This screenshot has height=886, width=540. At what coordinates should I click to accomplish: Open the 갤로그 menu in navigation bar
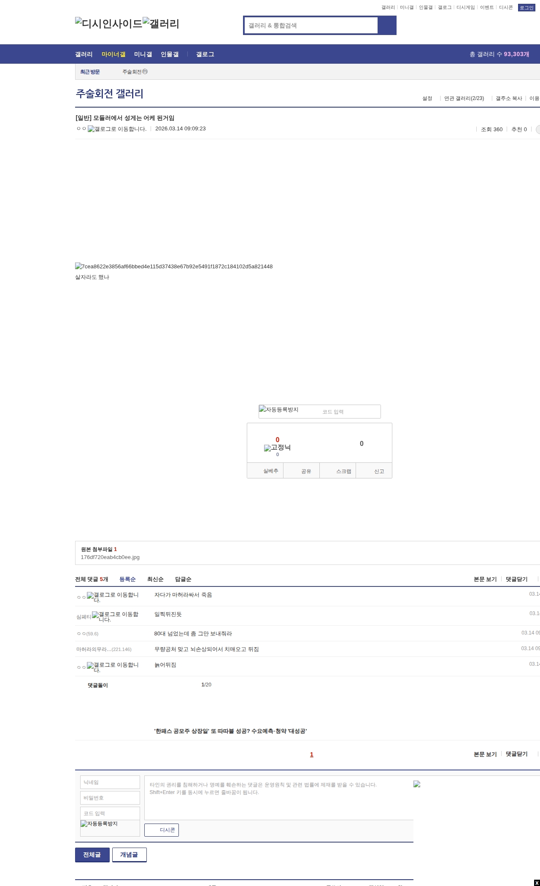click(x=205, y=54)
